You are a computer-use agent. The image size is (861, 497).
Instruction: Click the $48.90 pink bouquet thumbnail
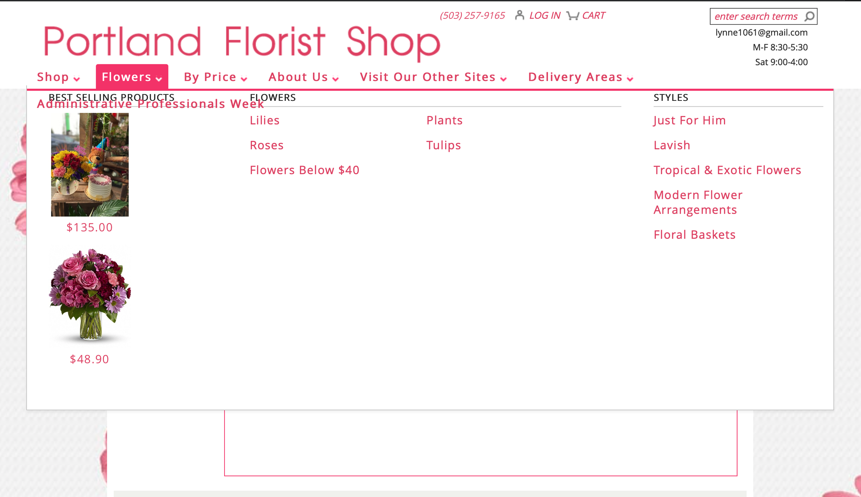pyautogui.click(x=90, y=295)
